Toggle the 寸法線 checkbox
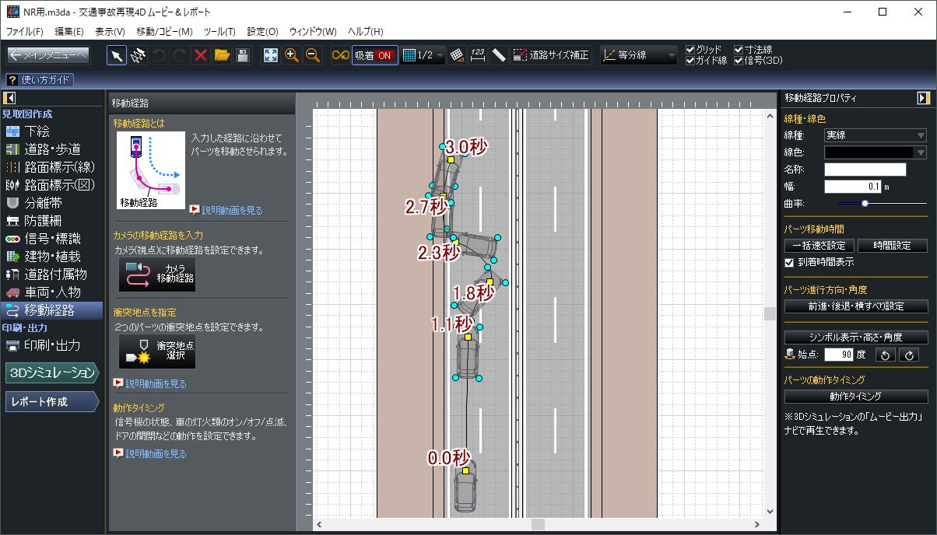The width and height of the screenshot is (937, 535). click(739, 50)
